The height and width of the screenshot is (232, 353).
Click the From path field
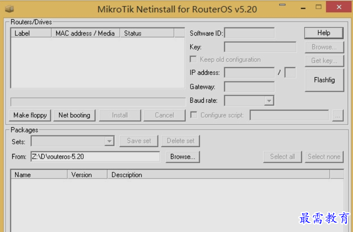[95, 157]
